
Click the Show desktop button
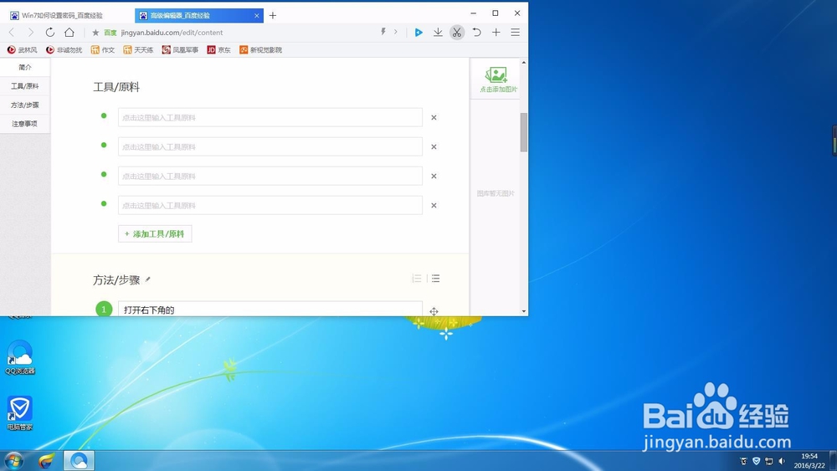coord(834,461)
